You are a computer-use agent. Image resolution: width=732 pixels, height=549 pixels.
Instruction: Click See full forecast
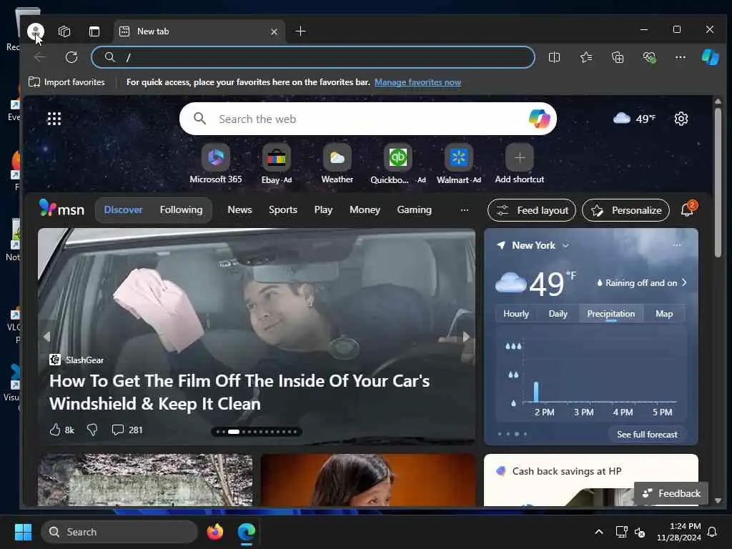tap(647, 434)
